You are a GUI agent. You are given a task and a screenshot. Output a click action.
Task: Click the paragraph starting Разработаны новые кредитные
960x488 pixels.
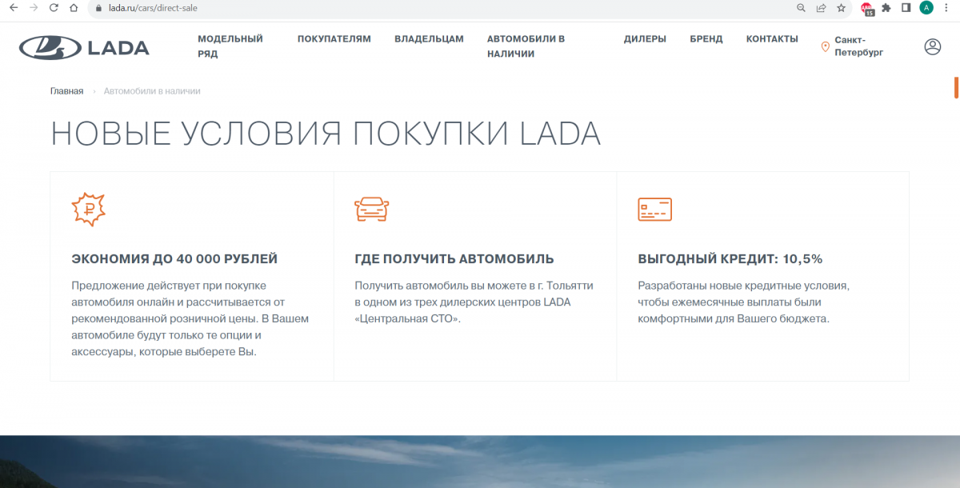(x=743, y=302)
